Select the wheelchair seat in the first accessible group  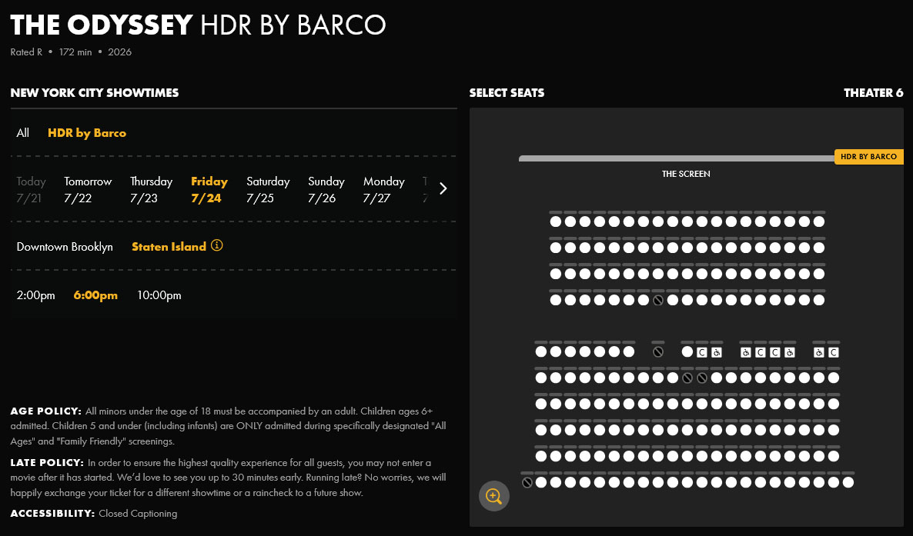click(716, 352)
